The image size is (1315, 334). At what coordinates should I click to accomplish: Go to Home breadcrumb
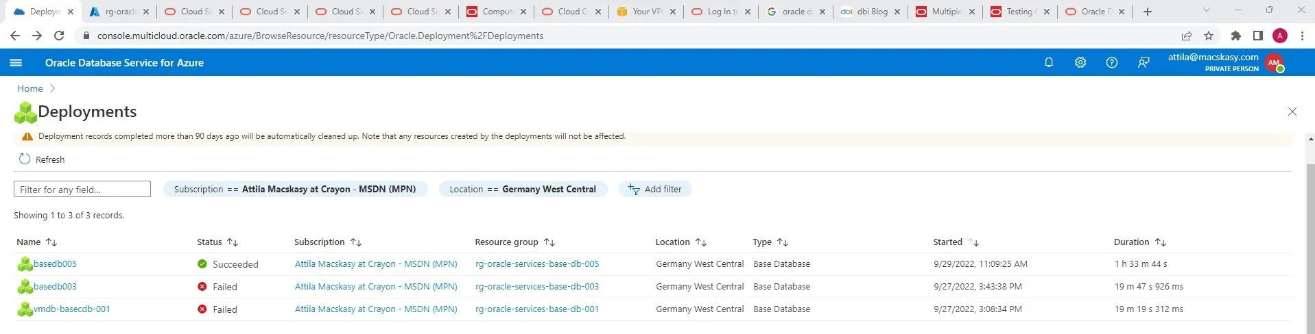[x=30, y=88]
